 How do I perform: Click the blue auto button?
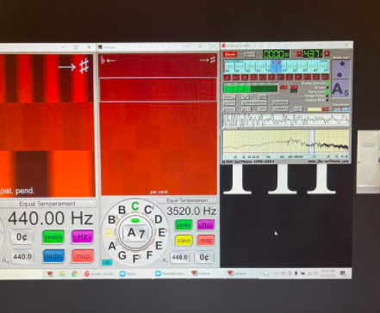(53, 256)
